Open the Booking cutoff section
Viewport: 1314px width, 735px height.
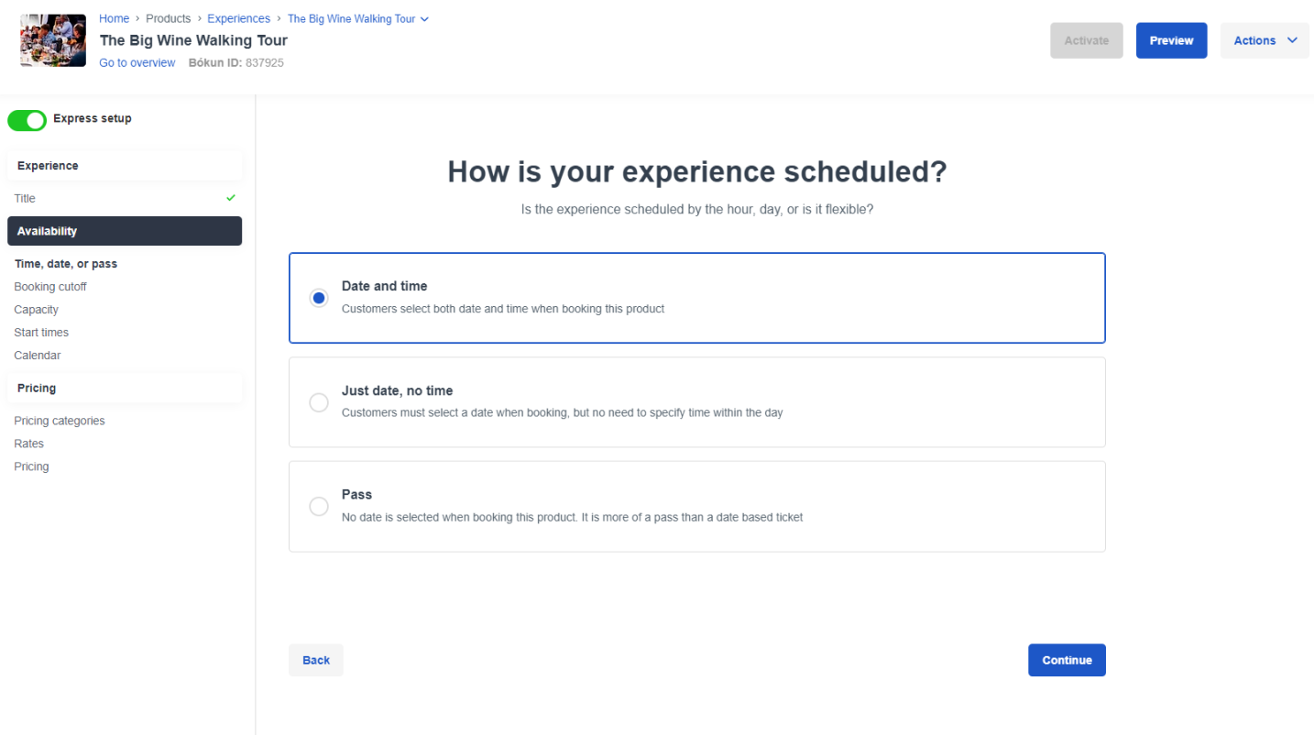[x=50, y=286]
